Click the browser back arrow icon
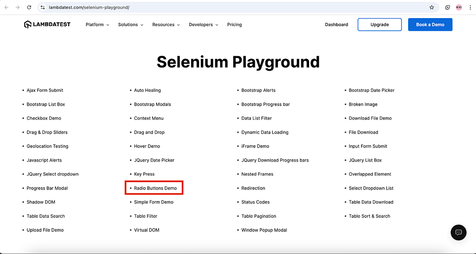This screenshot has width=476, height=254. click(7, 7)
